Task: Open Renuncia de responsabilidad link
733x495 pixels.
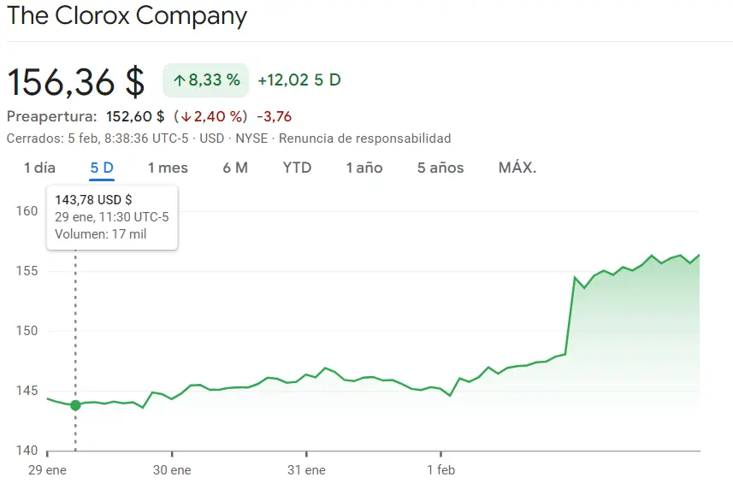Action: [364, 138]
